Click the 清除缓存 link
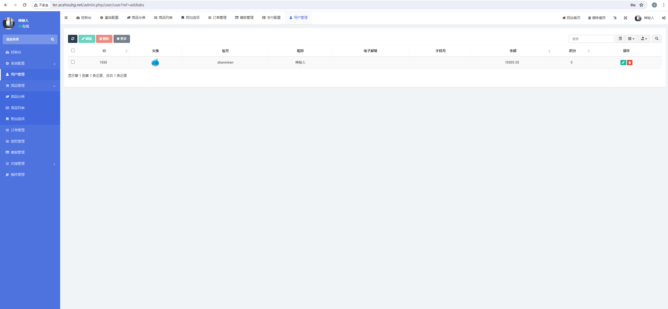Viewport: 668px width, 309px height. [x=597, y=18]
